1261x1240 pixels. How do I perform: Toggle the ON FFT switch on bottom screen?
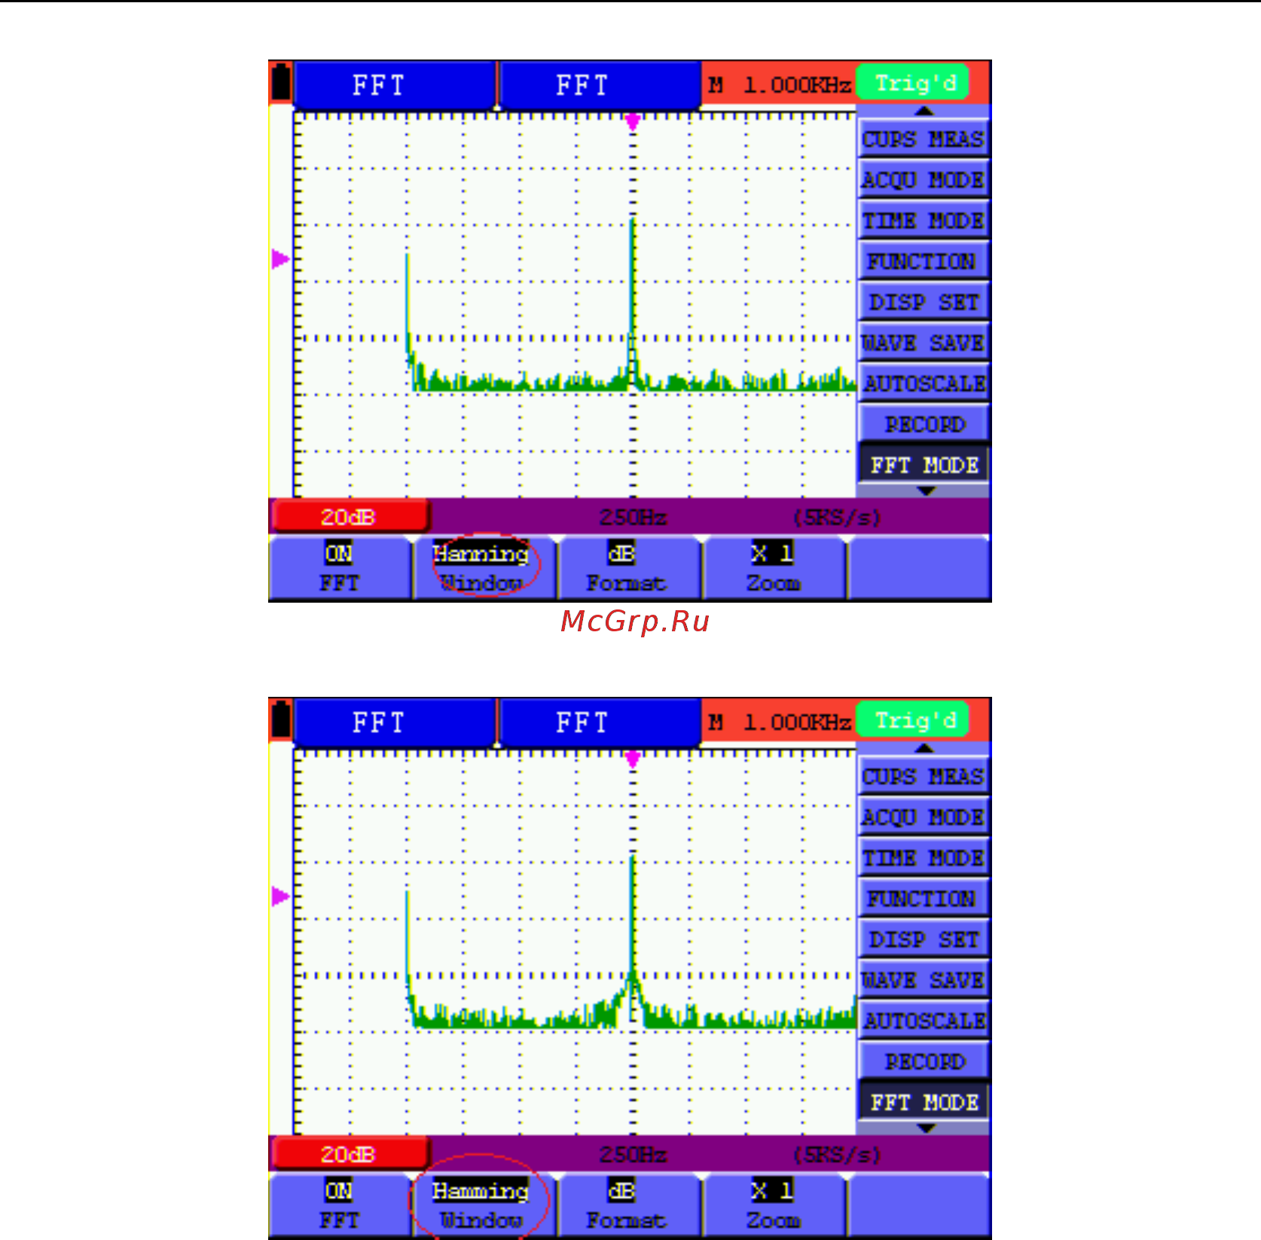tap(339, 1205)
